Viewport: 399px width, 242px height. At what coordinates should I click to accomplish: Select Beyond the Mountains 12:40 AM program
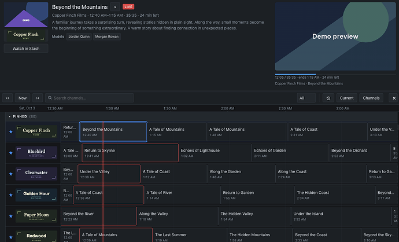point(113,131)
